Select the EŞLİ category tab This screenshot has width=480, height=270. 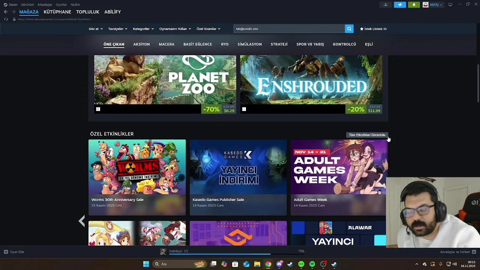369,44
